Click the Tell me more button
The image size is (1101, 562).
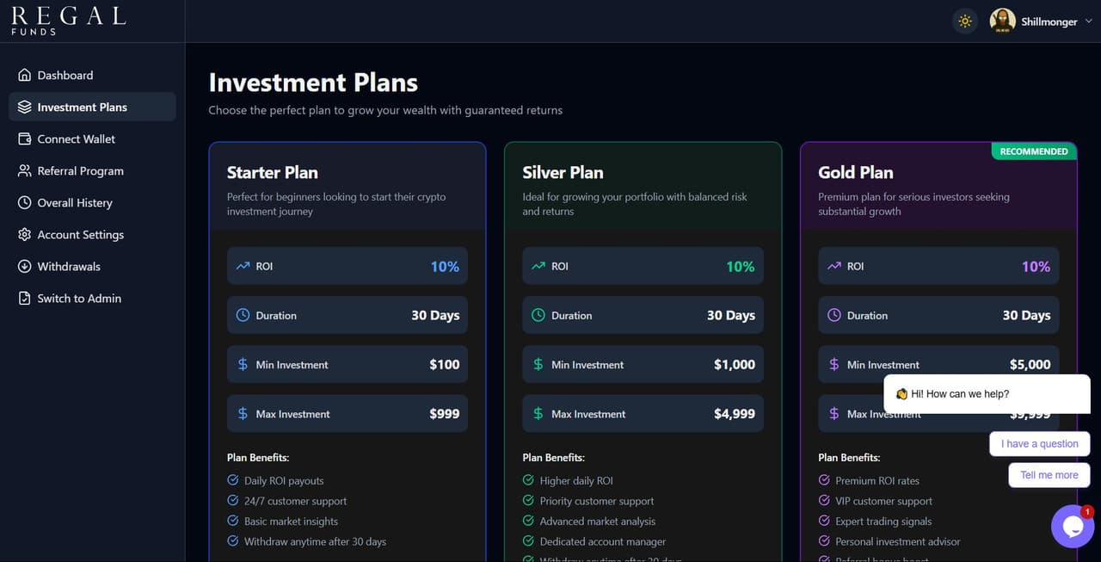point(1049,474)
